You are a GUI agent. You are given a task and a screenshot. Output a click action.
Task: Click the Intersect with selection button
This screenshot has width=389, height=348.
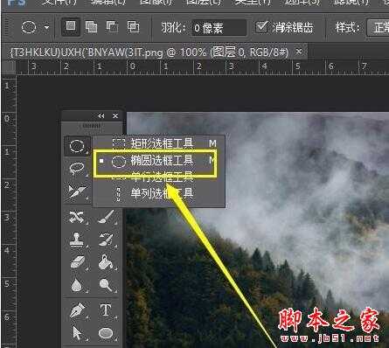pyautogui.click(x=133, y=27)
